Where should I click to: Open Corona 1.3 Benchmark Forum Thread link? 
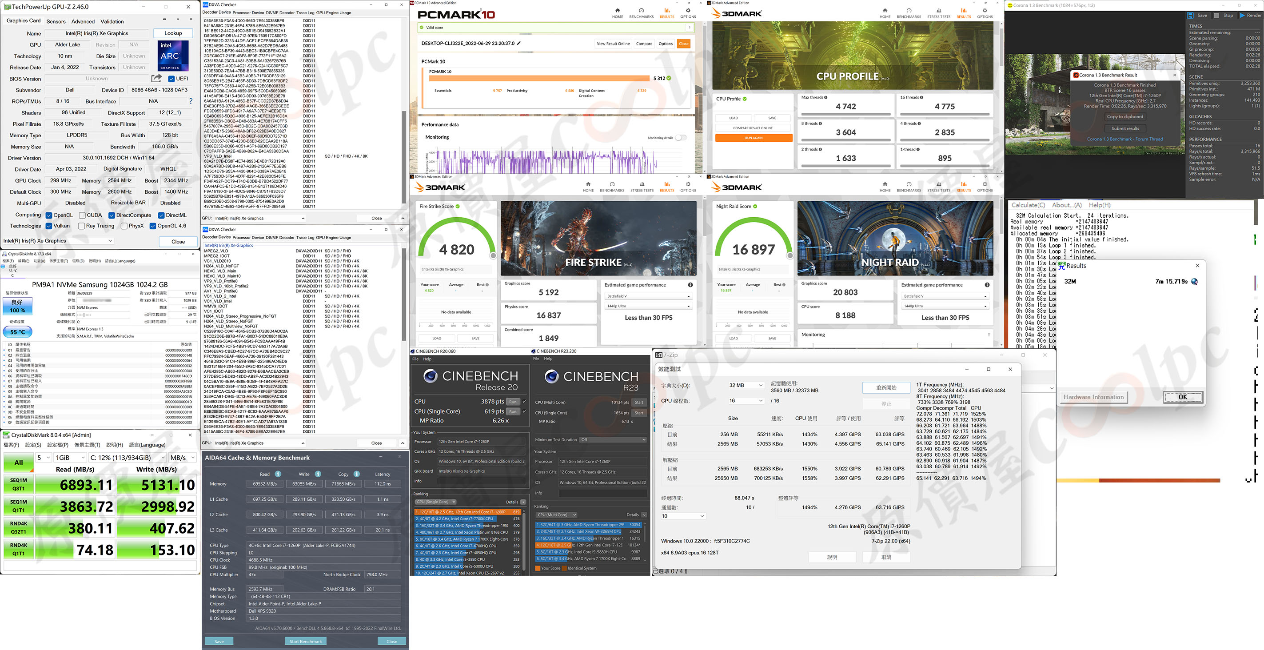pos(1124,139)
